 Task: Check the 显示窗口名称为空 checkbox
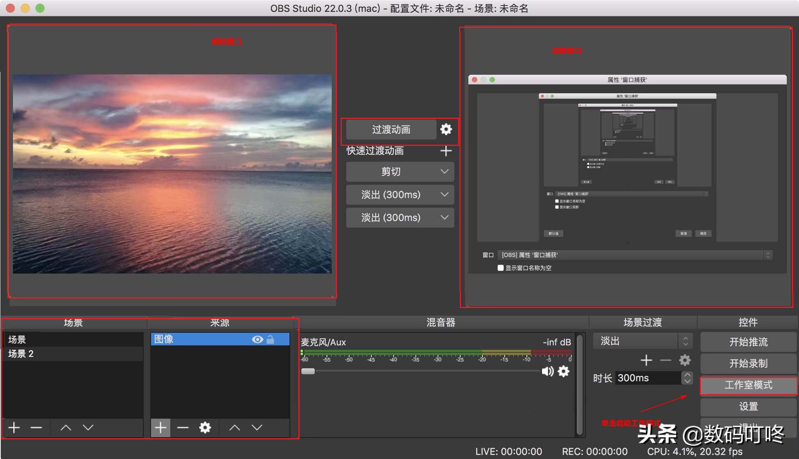(x=500, y=268)
